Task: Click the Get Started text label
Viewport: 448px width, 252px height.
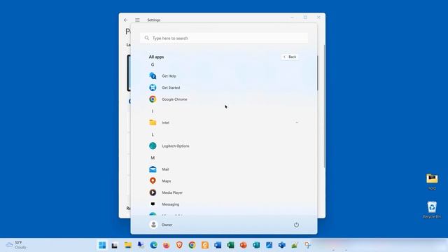Action: pyautogui.click(x=171, y=87)
